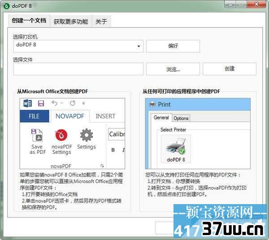
Task: Close the doPDF 8 window
Action: (256, 4)
